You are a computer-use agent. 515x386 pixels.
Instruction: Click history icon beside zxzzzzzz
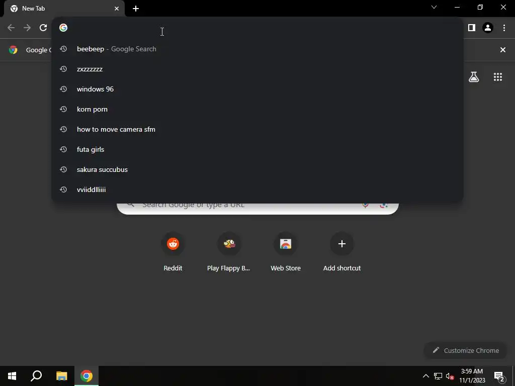tap(63, 69)
